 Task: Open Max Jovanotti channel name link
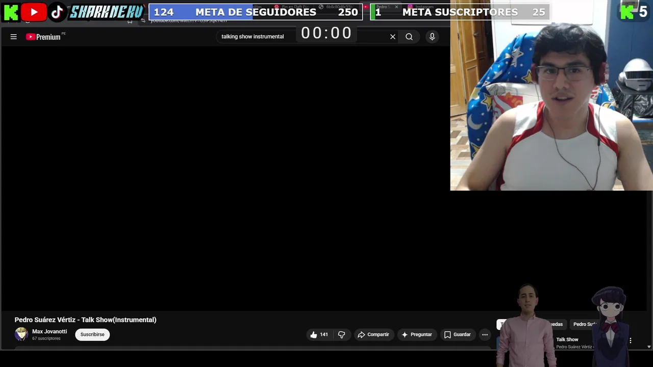[49, 331]
